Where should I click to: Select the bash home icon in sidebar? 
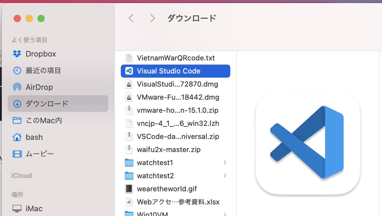point(17,137)
